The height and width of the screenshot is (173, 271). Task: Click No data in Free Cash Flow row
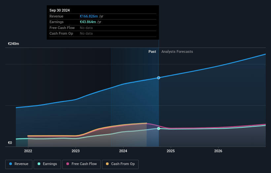click(x=86, y=28)
